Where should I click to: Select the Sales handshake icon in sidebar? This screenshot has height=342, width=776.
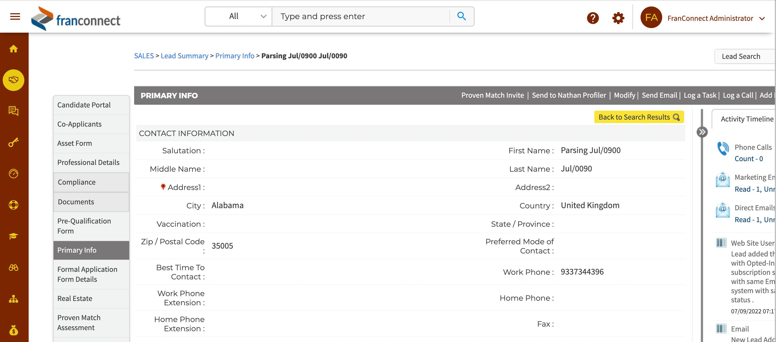click(14, 80)
